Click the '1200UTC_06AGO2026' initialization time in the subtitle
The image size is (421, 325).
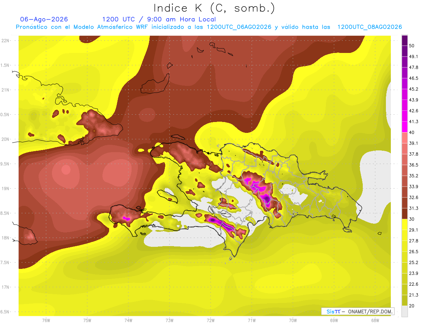239,27
